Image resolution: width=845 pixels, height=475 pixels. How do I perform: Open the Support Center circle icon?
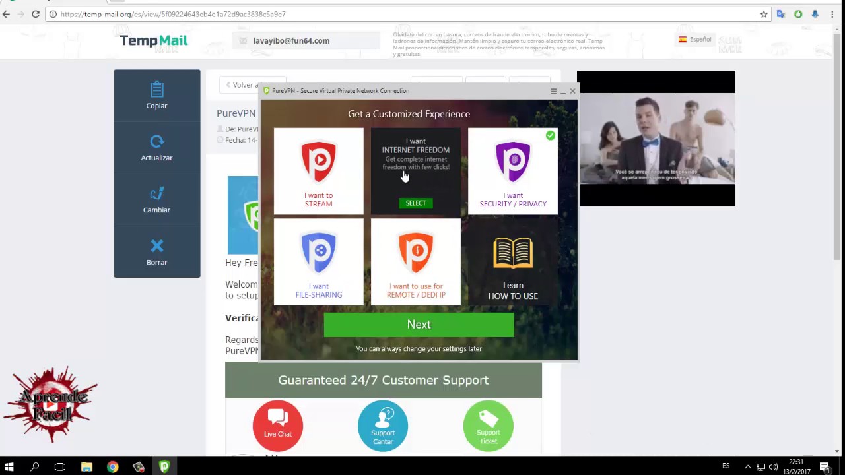tap(383, 426)
